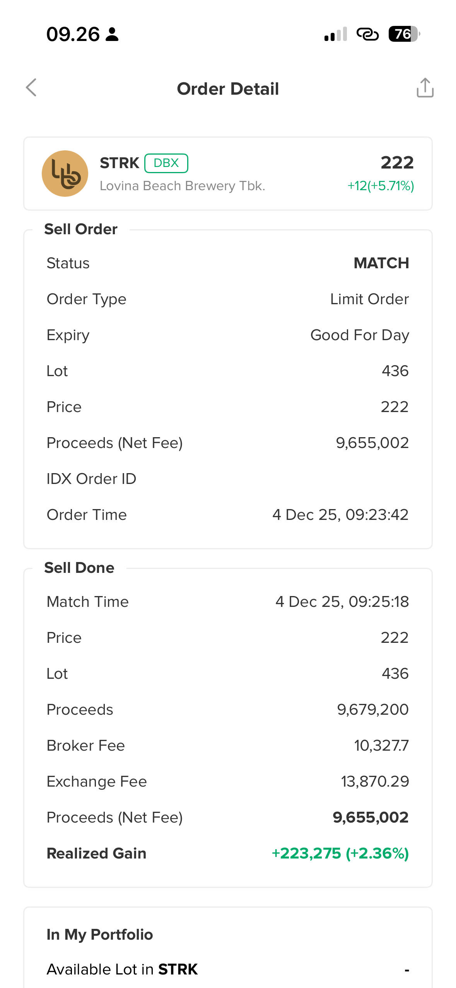
Task: Tap the Realized Gain green value
Action: click(340, 853)
